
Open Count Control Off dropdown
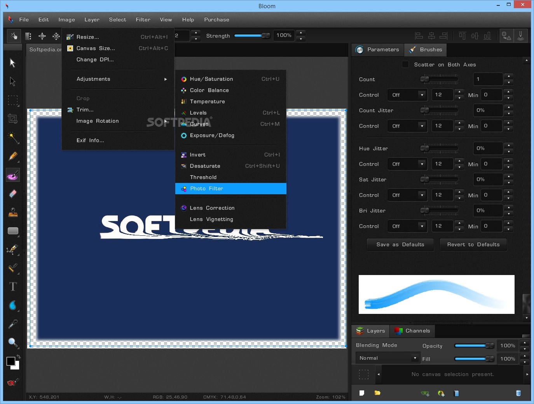pyautogui.click(x=407, y=95)
